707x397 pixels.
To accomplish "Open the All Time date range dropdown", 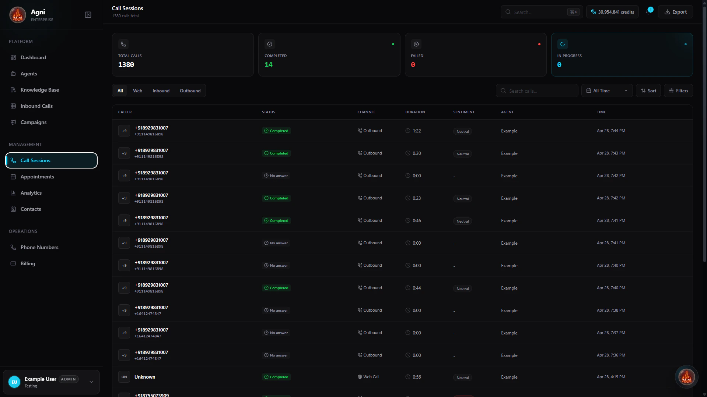I will point(607,91).
